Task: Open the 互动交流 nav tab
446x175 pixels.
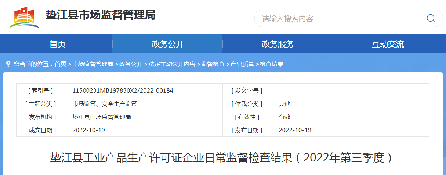Action: click(388, 44)
